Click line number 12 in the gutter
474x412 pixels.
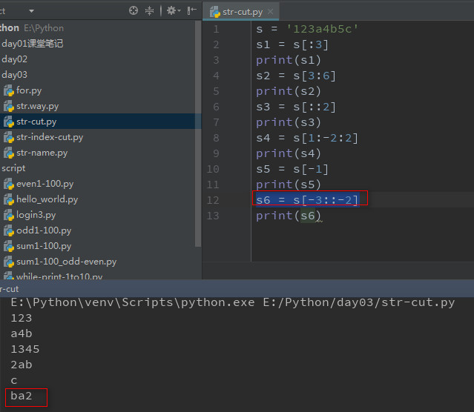point(213,200)
